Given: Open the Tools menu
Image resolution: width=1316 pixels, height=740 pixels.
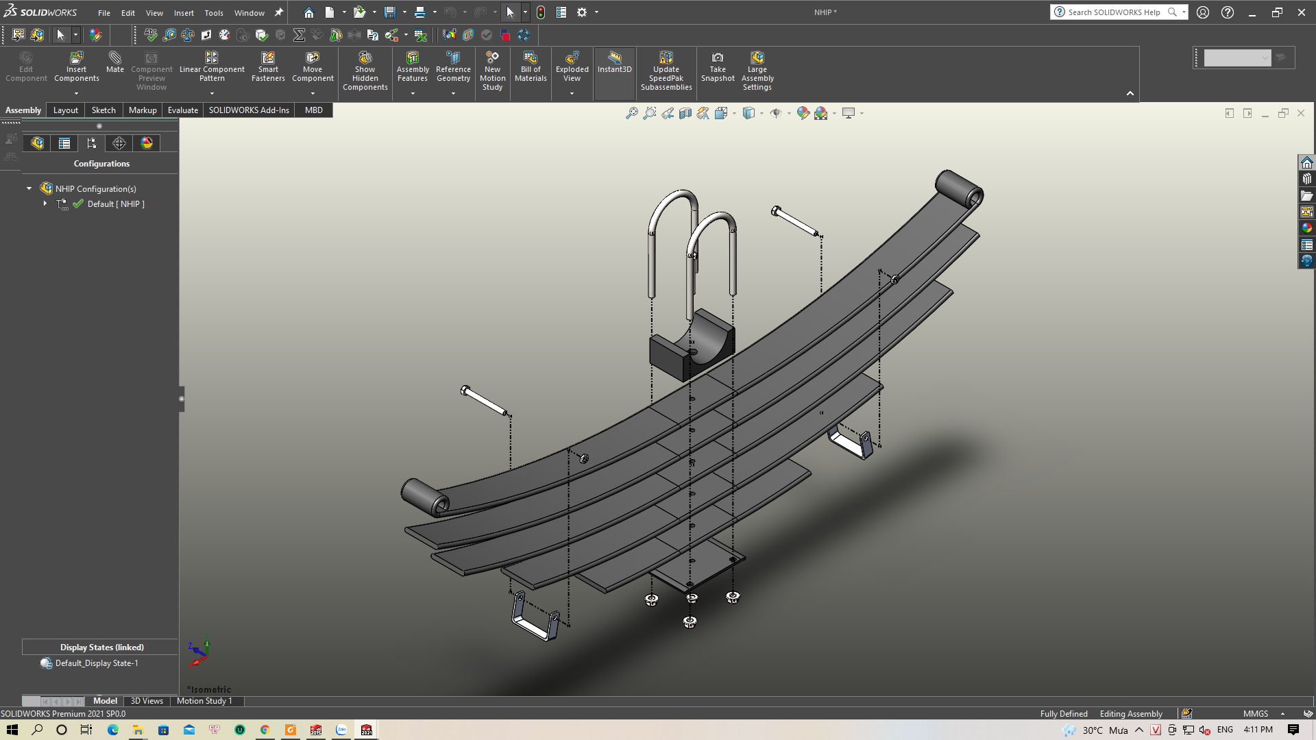Looking at the screenshot, I should (214, 12).
